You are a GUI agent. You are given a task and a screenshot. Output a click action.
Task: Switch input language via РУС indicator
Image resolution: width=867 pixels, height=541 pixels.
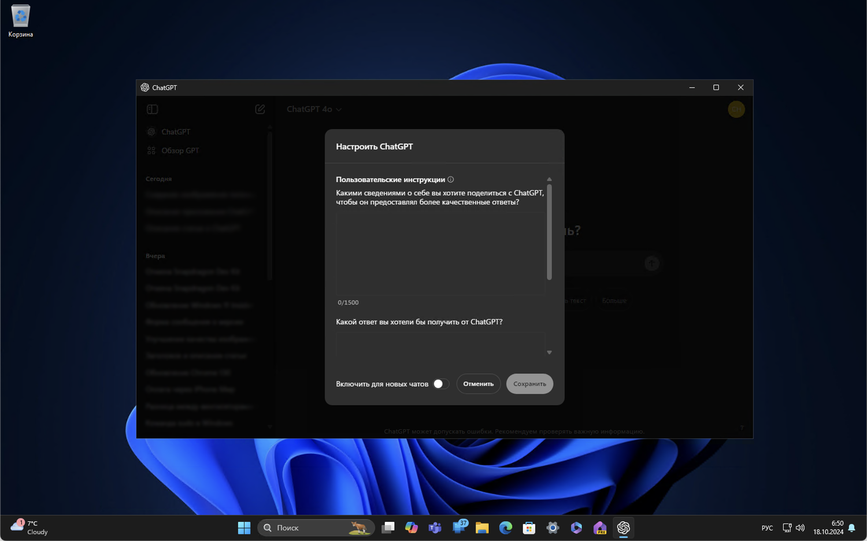coord(767,528)
